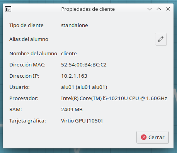The image size is (177, 153).
Task: Click the Virtio GPU [1050] value
Action: (x=82, y=121)
